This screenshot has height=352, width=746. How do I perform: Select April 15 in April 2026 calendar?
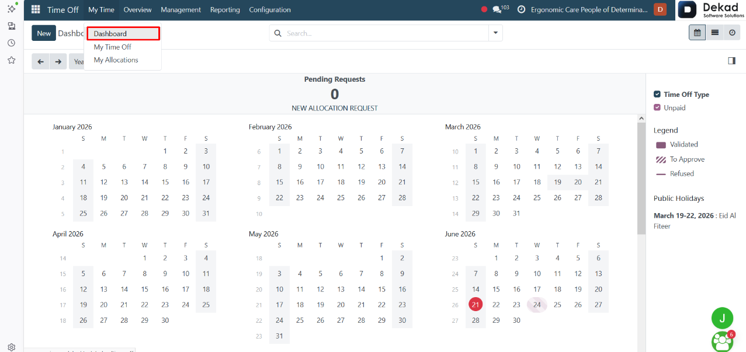tap(145, 289)
